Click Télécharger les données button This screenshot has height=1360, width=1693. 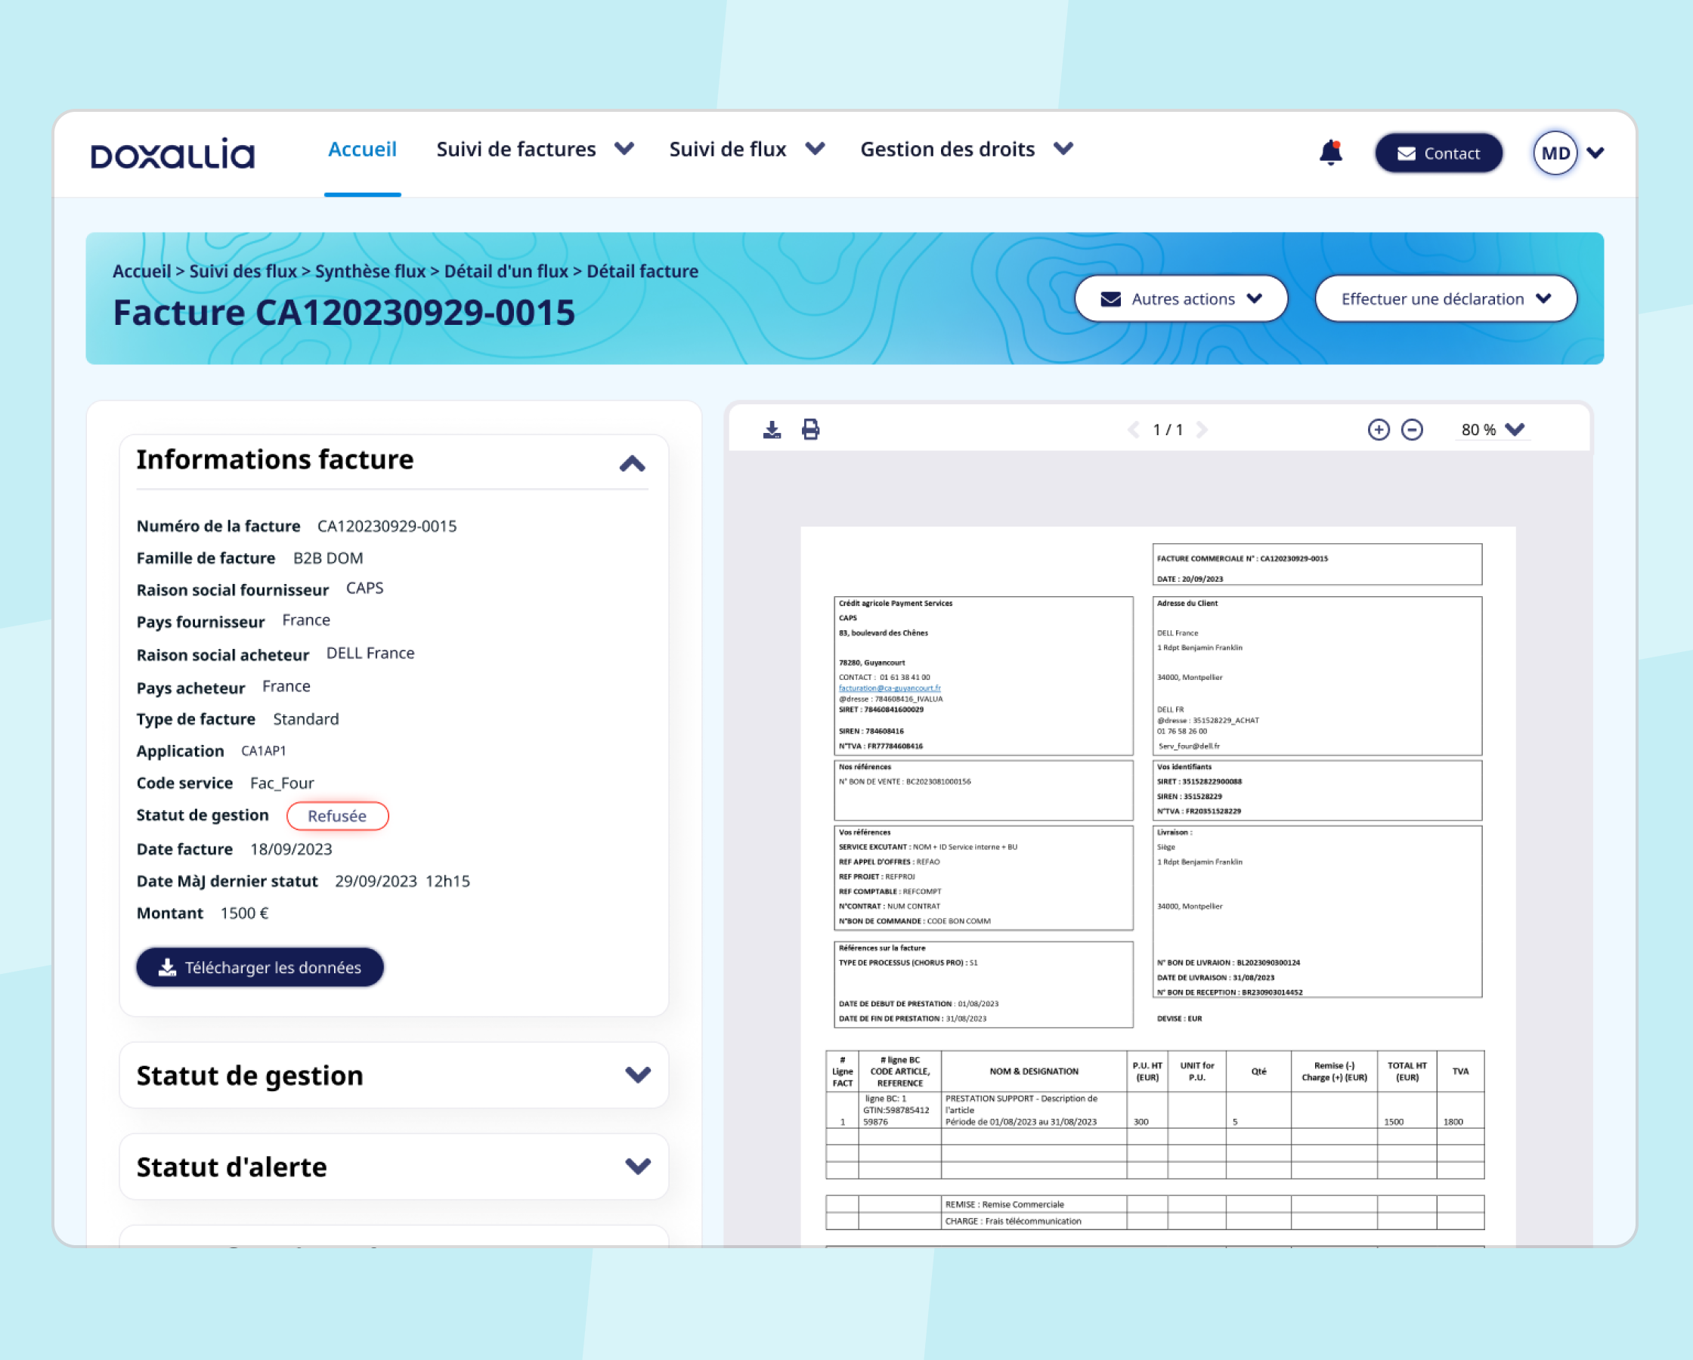point(260,966)
